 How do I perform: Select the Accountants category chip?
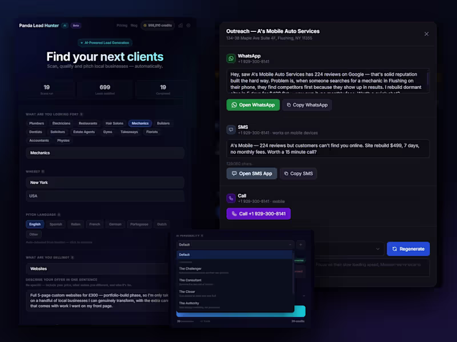pos(39,140)
